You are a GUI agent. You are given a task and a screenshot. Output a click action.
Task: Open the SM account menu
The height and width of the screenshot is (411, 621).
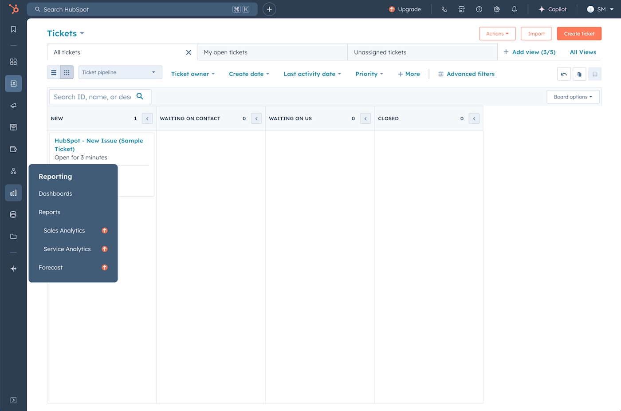point(600,9)
